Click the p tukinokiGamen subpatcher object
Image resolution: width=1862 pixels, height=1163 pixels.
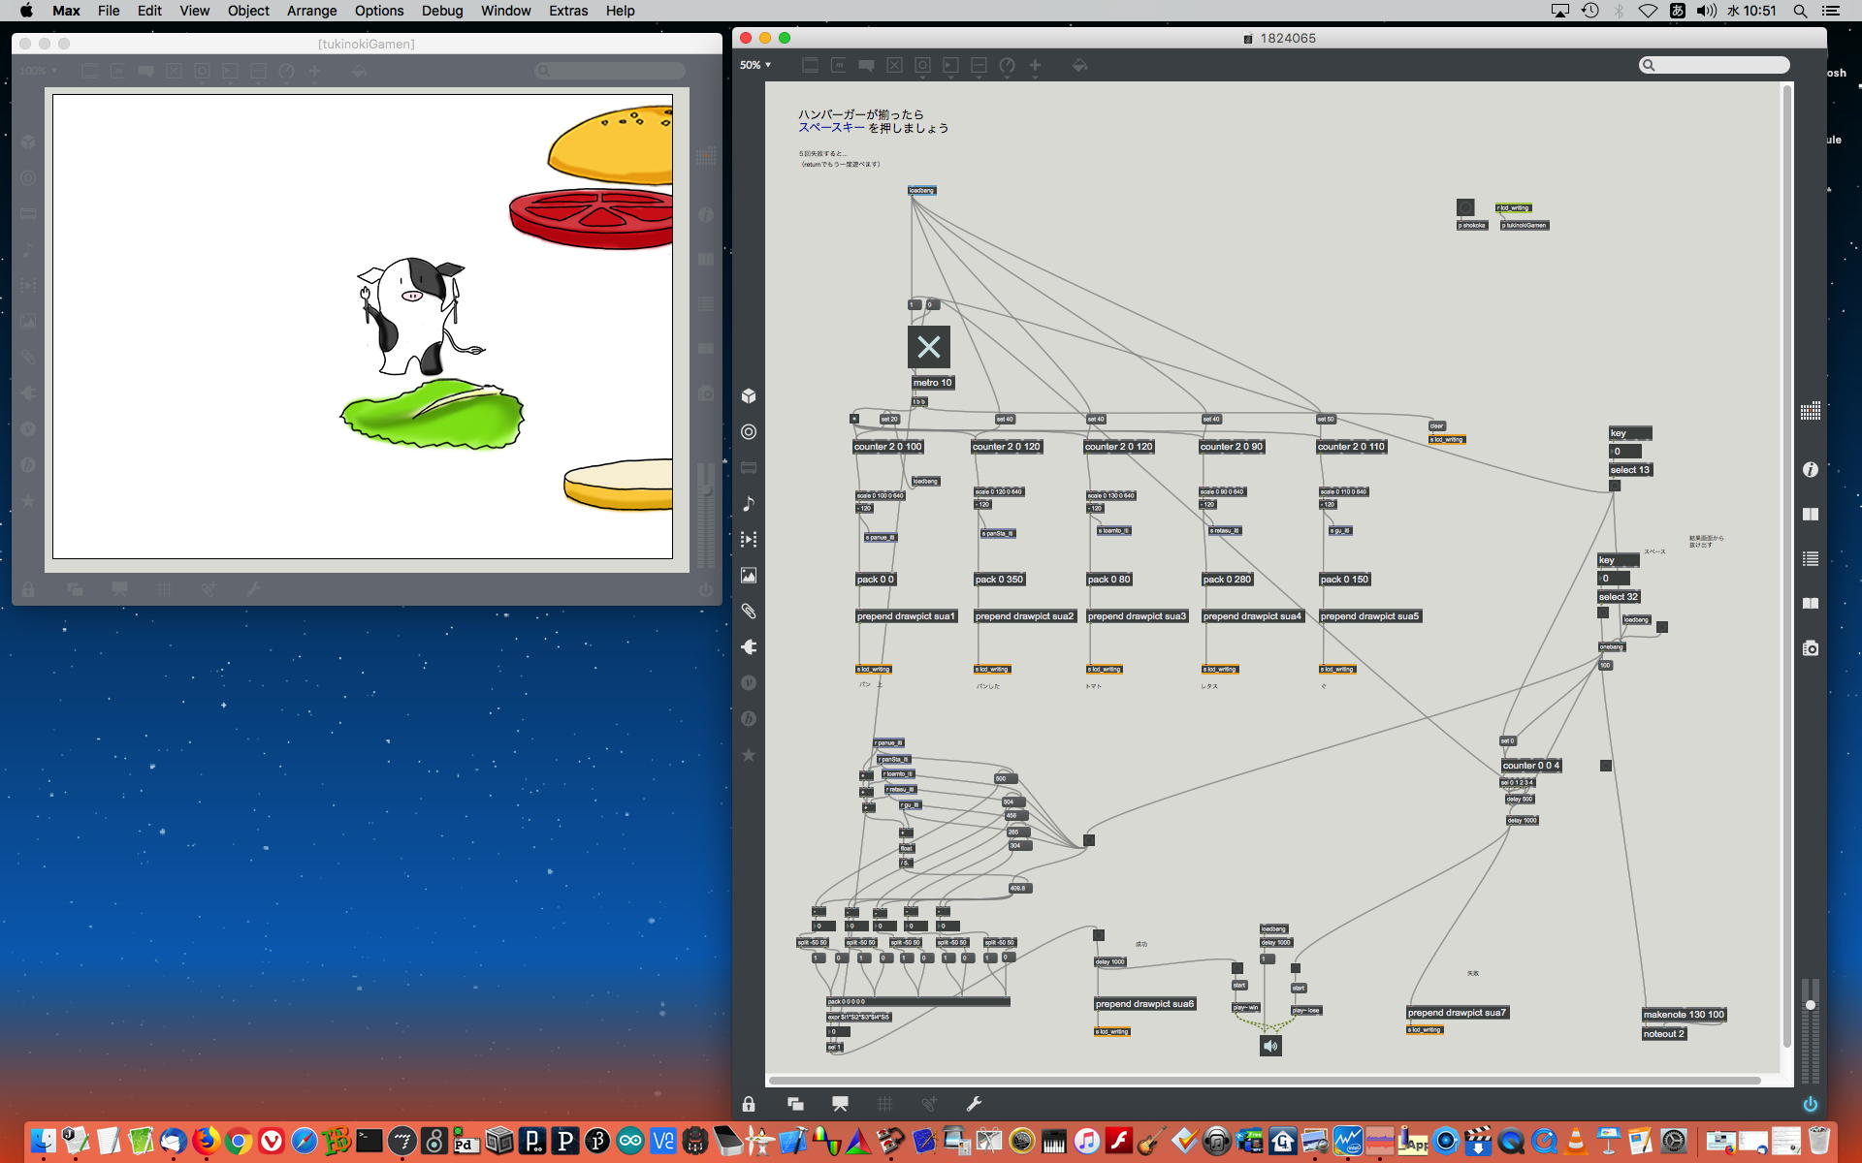point(1525,225)
